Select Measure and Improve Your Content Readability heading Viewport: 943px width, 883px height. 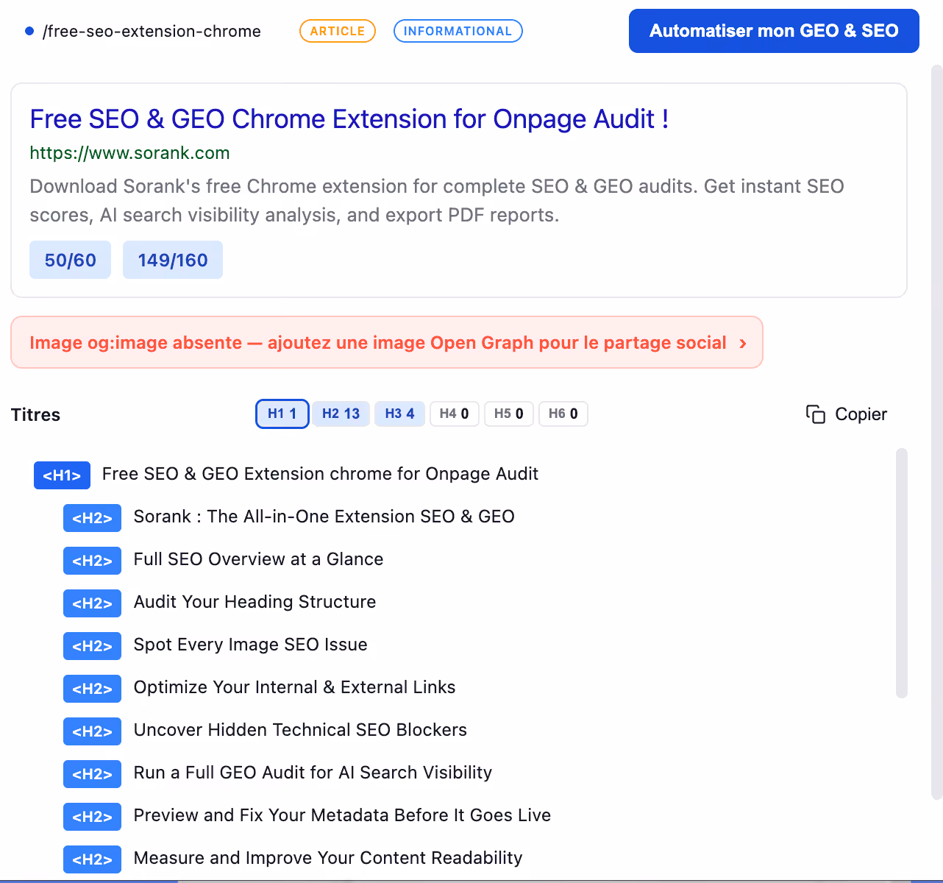pyautogui.click(x=328, y=858)
